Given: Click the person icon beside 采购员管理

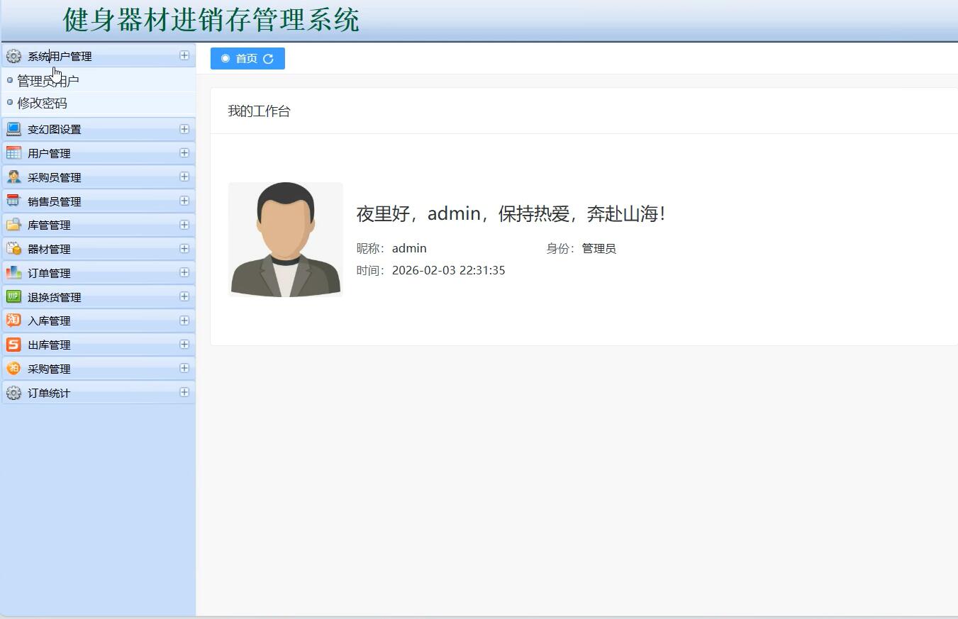Looking at the screenshot, I should [13, 177].
